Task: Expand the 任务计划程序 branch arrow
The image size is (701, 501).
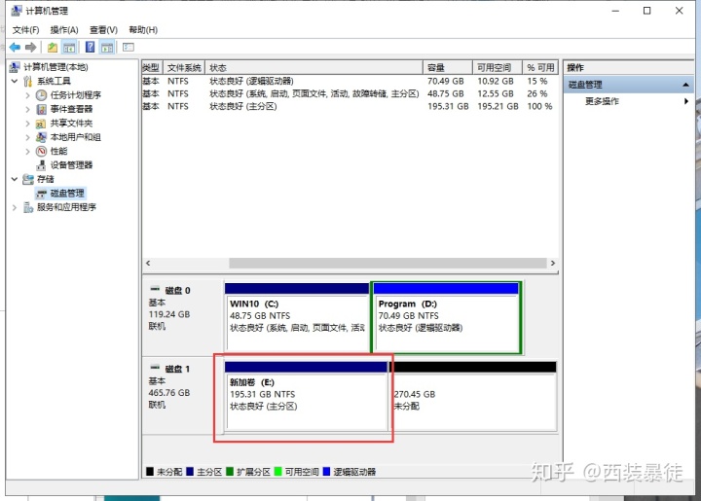Action: 27,95
